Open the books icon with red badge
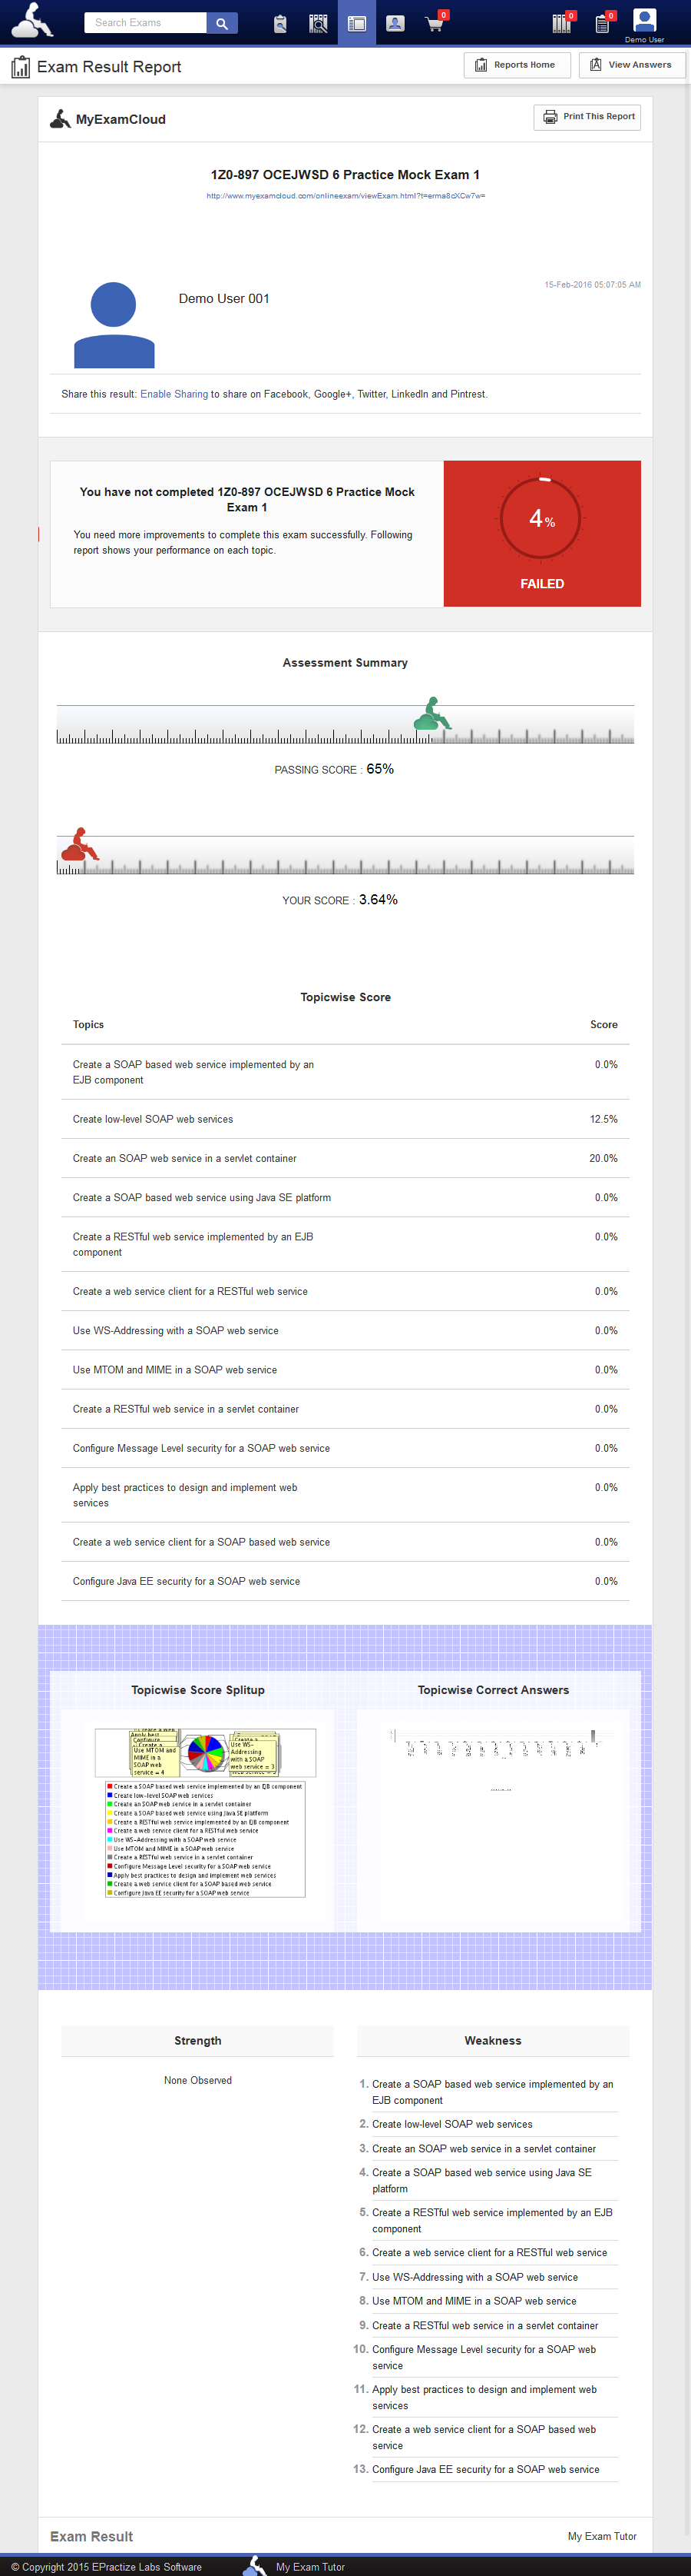Image resolution: width=691 pixels, height=2576 pixels. (x=561, y=23)
